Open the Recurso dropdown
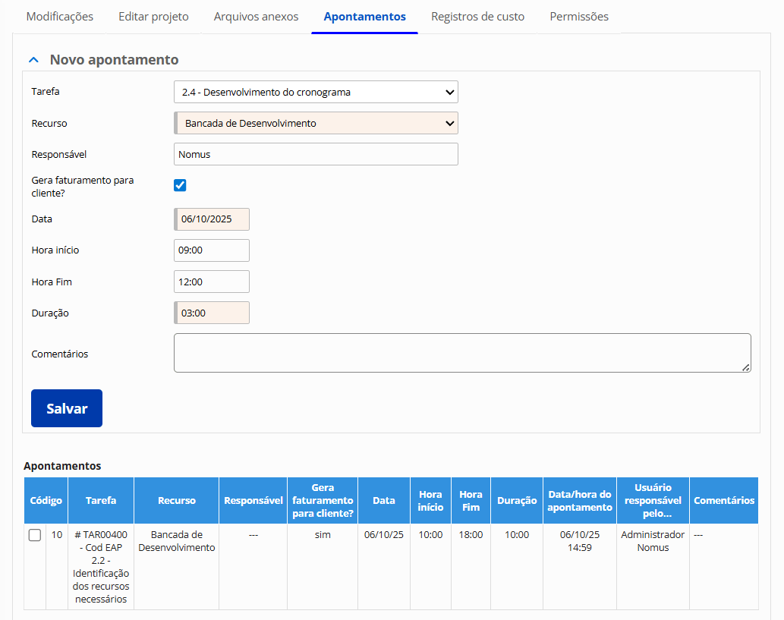The height and width of the screenshot is (620, 784). pos(315,123)
